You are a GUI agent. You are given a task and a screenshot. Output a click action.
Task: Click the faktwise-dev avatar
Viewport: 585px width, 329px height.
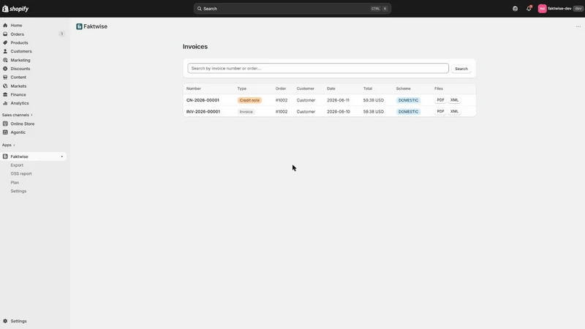tap(542, 9)
